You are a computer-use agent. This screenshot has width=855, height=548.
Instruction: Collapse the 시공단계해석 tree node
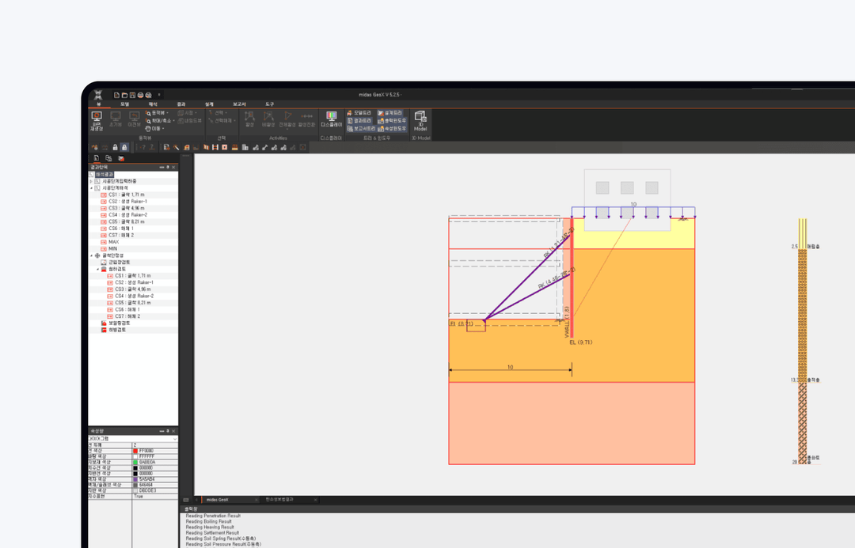92,188
